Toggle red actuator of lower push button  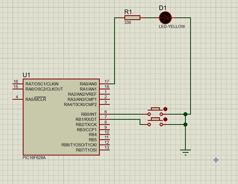click(x=165, y=119)
